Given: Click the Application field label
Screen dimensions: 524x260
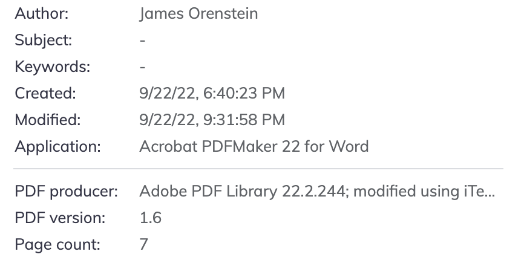Looking at the screenshot, I should (x=57, y=146).
